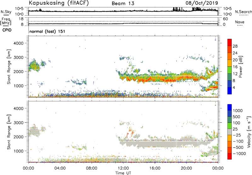Click the 28 label on Power colorbar
The height and width of the screenshot is (175, 252).
tap(235, 46)
